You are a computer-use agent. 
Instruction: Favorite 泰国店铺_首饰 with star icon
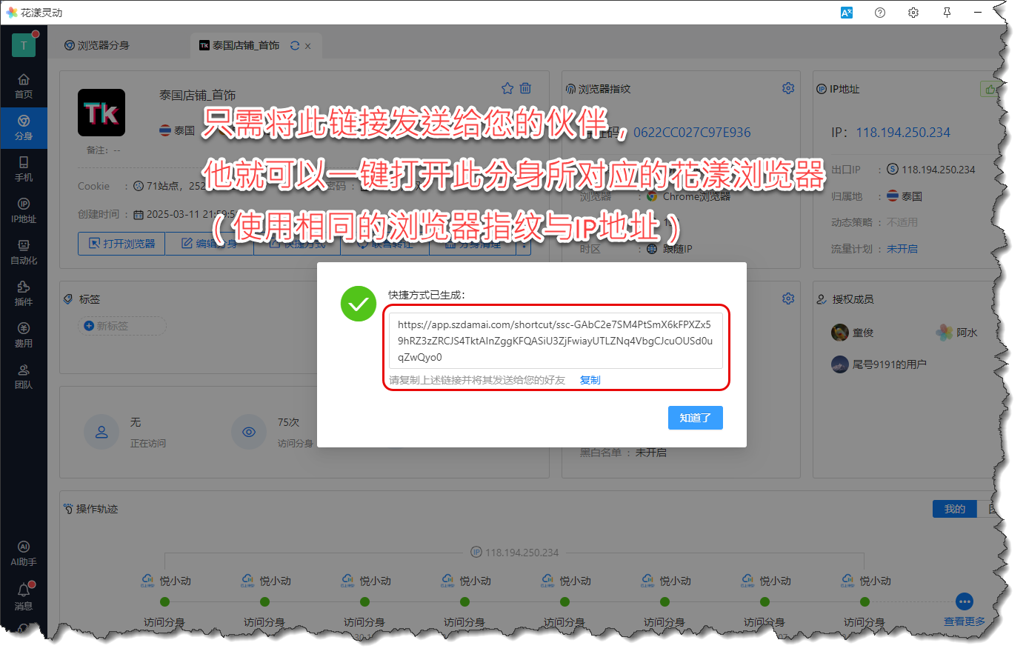tap(507, 88)
